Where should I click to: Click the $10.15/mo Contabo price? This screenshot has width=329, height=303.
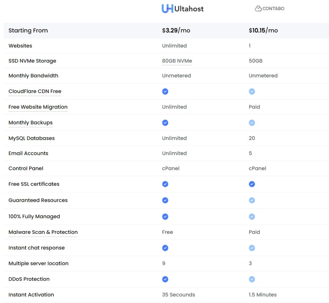pyautogui.click(x=263, y=31)
